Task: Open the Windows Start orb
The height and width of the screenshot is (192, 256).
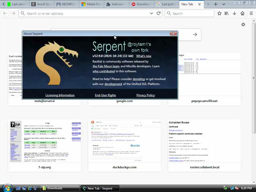Action: point(7,188)
